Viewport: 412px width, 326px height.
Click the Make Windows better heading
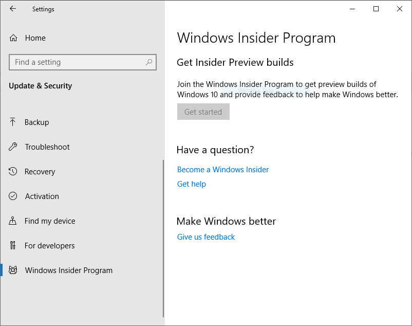click(226, 221)
